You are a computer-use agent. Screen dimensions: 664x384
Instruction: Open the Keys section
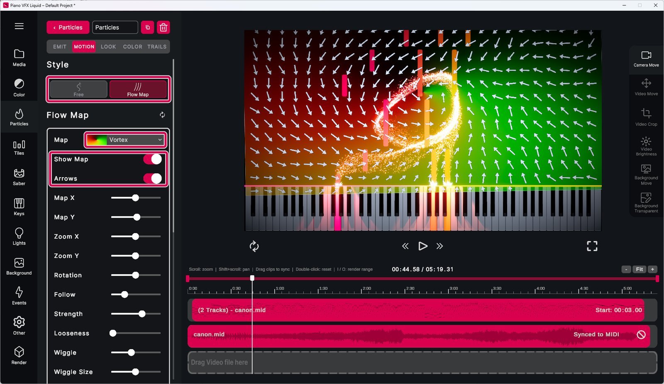point(19,207)
